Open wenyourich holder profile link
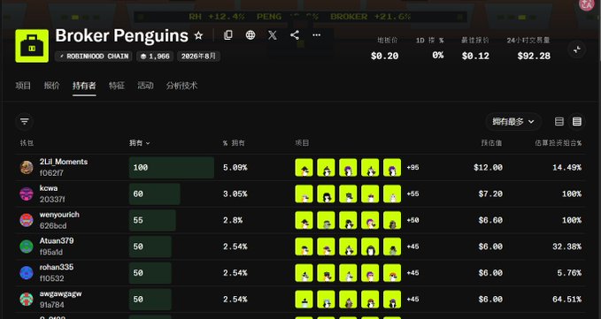 59,215
